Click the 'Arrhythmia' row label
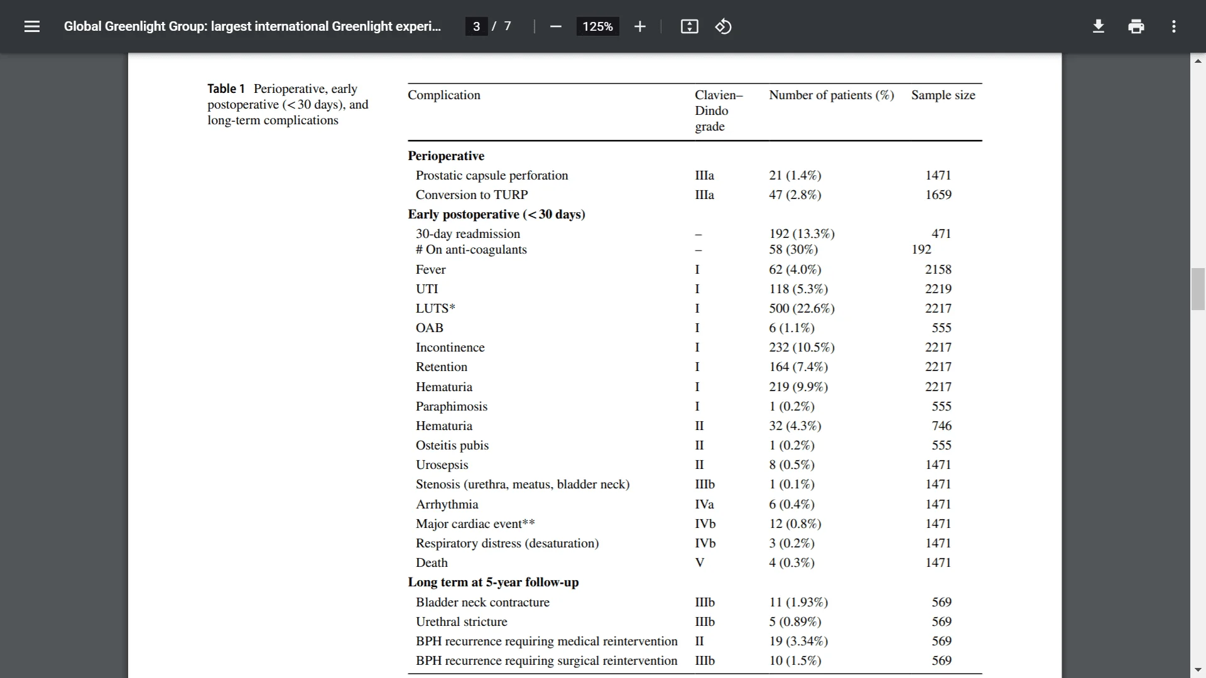 point(447,504)
